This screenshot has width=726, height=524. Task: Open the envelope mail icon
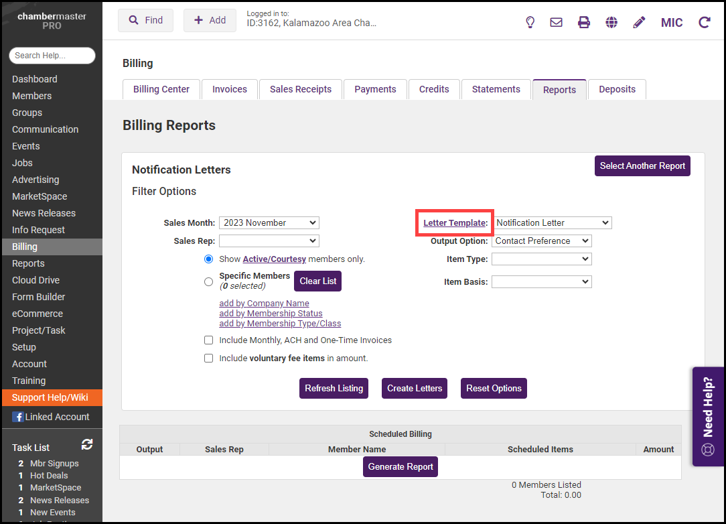tap(556, 22)
